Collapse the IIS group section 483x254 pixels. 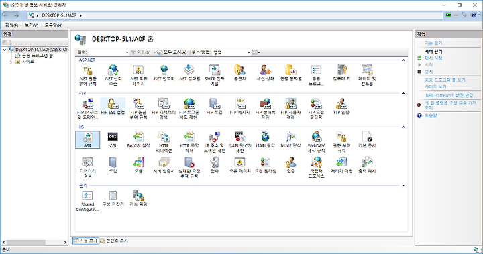[x=403, y=127]
